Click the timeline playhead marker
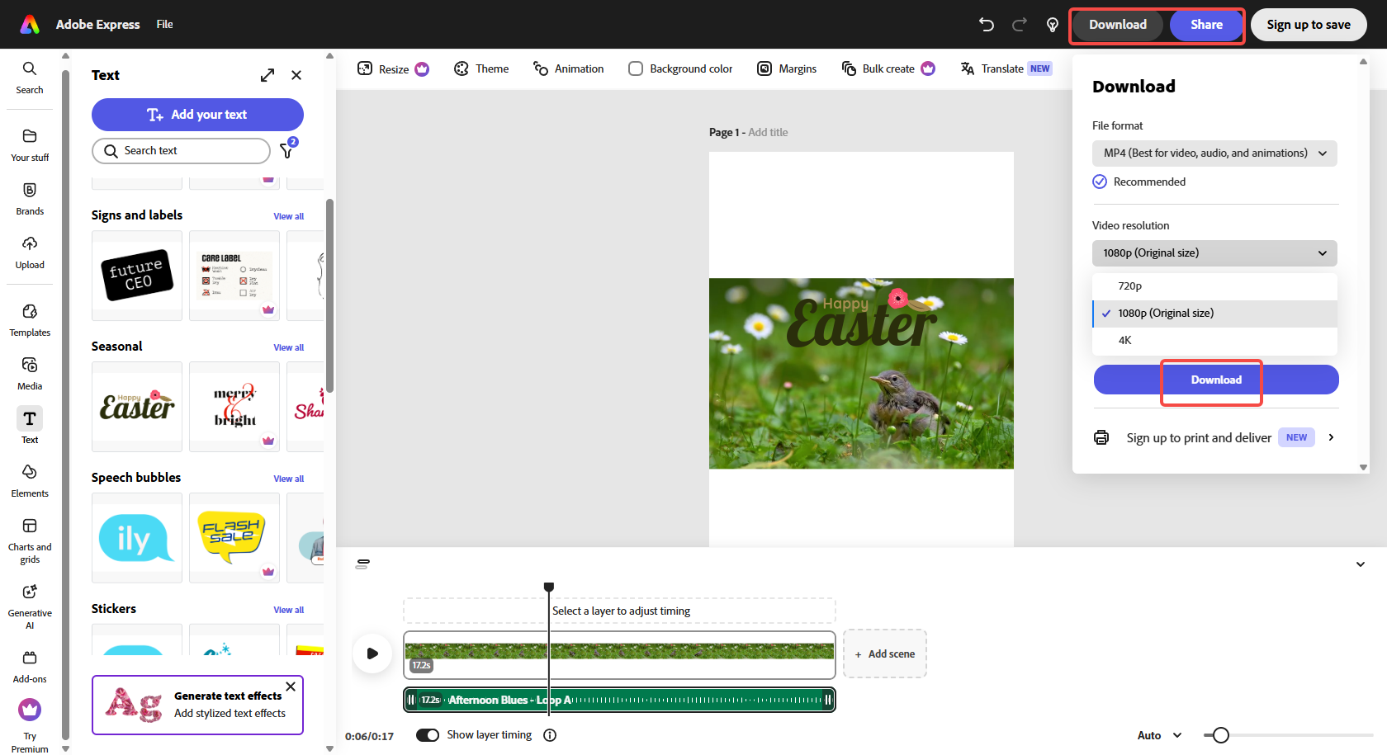 pyautogui.click(x=549, y=587)
